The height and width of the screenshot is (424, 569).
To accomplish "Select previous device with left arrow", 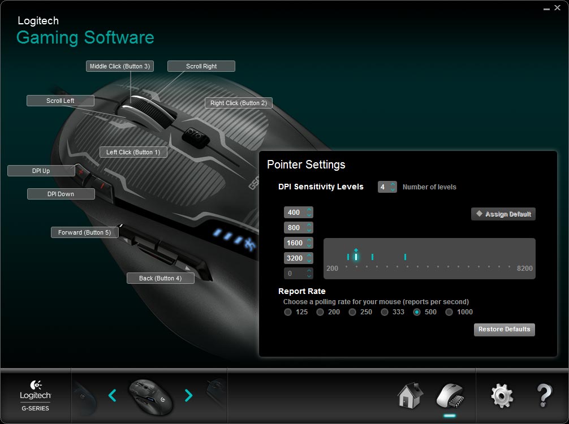I will (x=112, y=395).
